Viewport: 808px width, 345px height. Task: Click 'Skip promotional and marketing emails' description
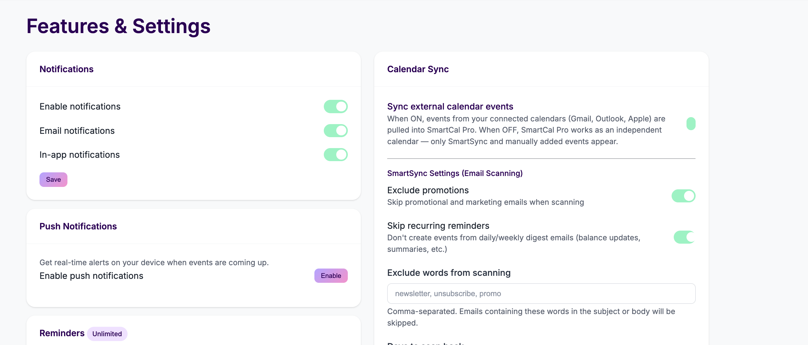point(485,202)
